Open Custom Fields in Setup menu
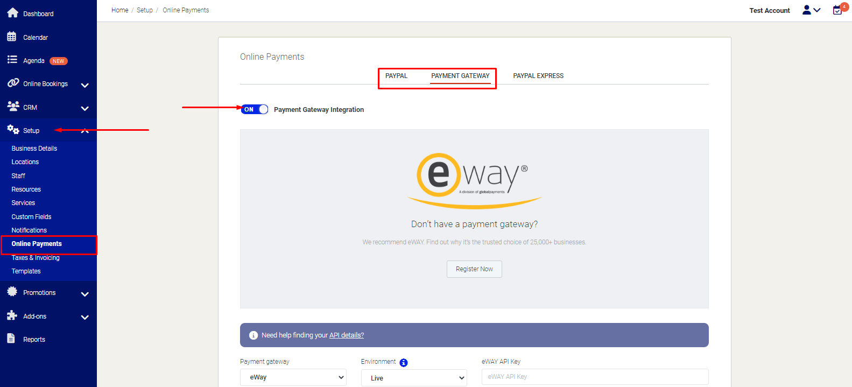Viewport: 852px width, 387px height. [32, 217]
